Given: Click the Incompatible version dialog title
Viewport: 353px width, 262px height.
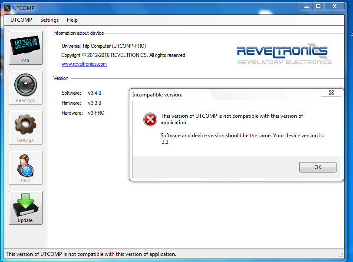Looking at the screenshot, I should tap(157, 95).
